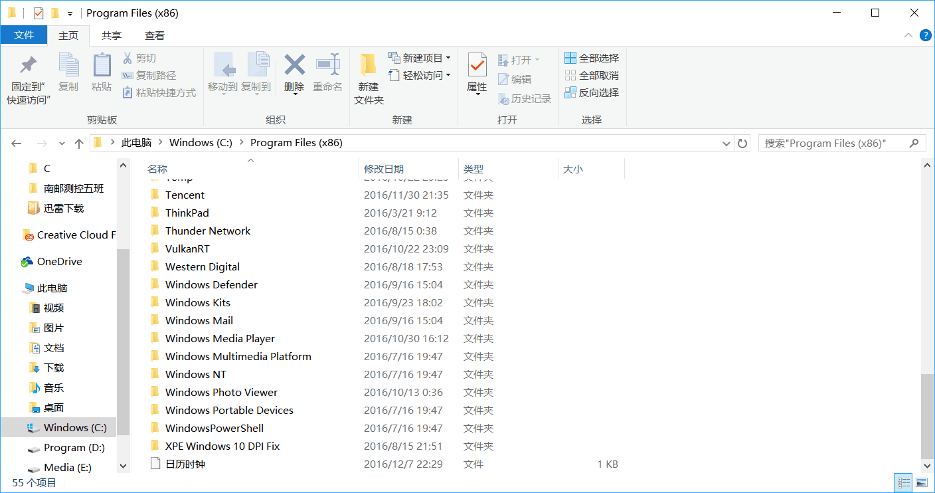Viewport: 935px width, 493px height.
Task: Click the search magnifier icon
Action: (914, 143)
